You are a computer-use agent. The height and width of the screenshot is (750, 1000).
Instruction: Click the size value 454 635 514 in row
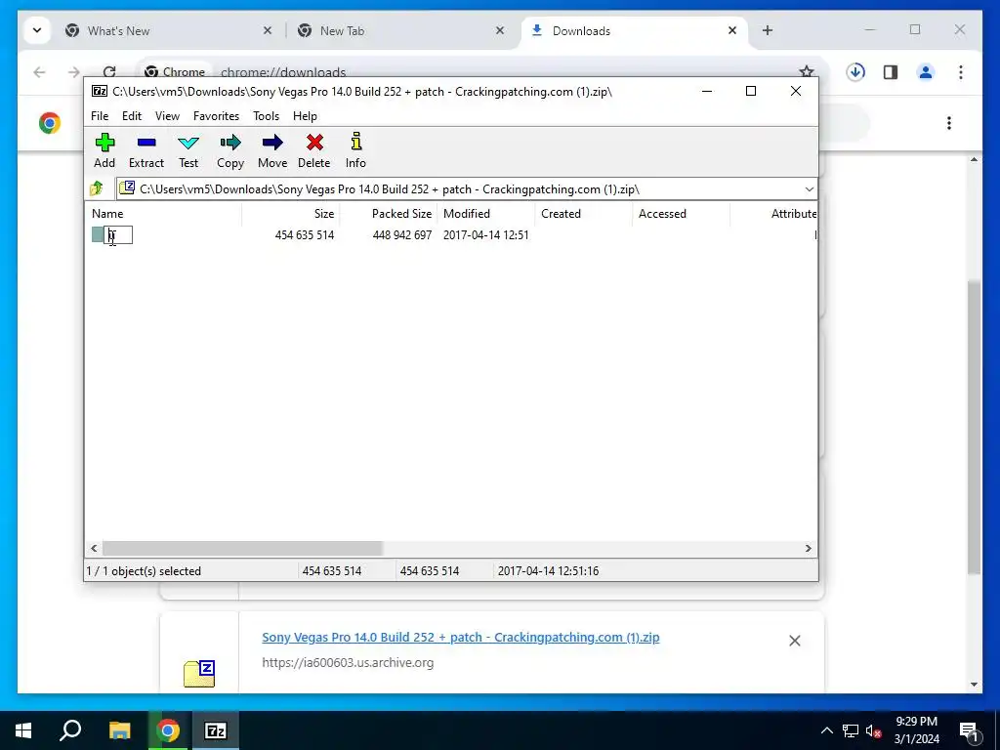click(x=305, y=235)
